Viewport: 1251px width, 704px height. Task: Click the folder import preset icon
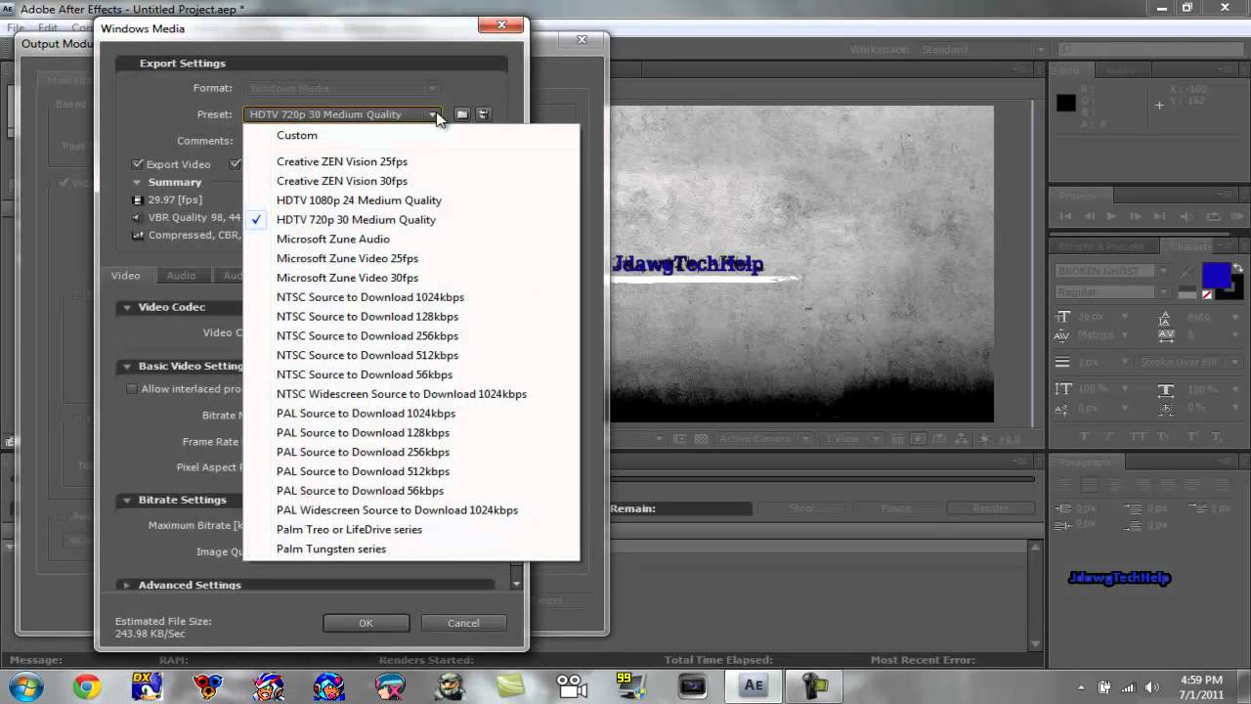(462, 114)
